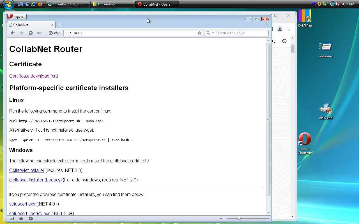
Task: Open the search engine dropdown arrow
Action: tap(213, 33)
